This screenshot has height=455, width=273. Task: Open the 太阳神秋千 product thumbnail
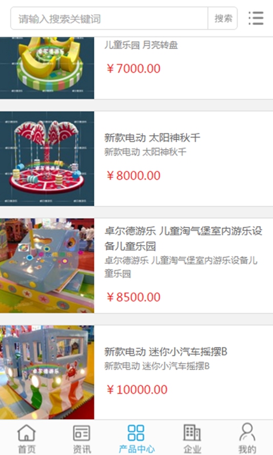pos(47,159)
